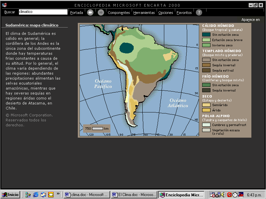Click the Aparece en link
This screenshot has height=199, width=266.
[251, 20]
